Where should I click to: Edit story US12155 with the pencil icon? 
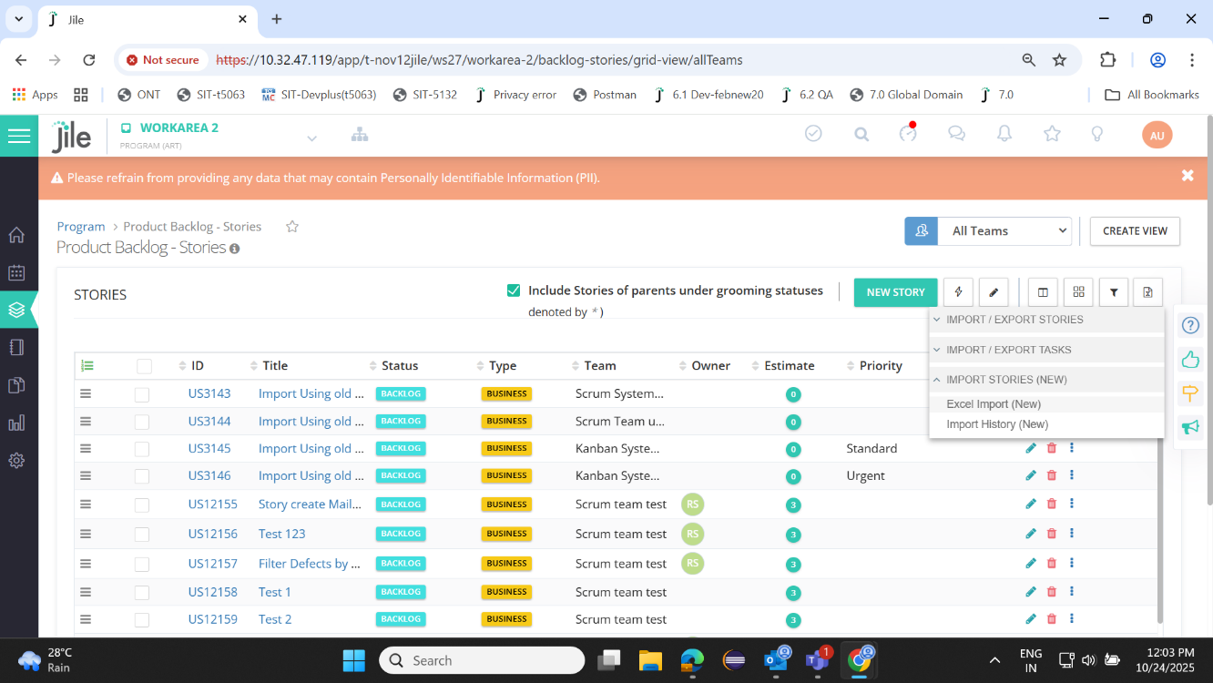[1031, 504]
